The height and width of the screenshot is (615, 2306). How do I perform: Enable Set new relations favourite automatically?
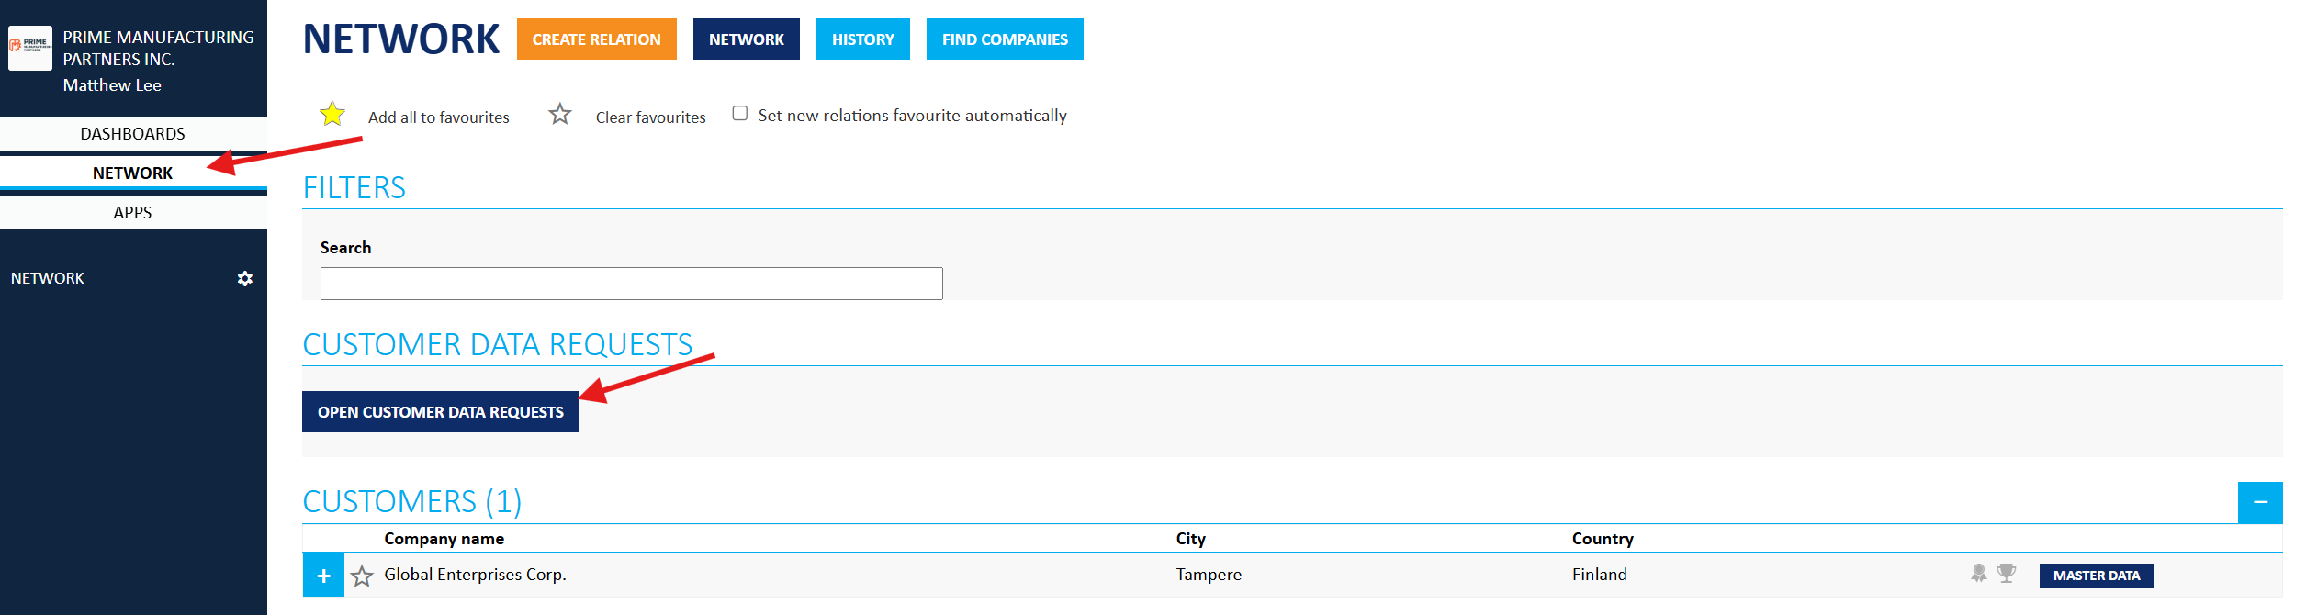(x=739, y=114)
